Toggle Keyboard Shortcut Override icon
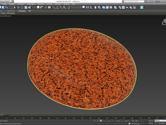The image size is (166, 125). pyautogui.click(x=49, y=8)
